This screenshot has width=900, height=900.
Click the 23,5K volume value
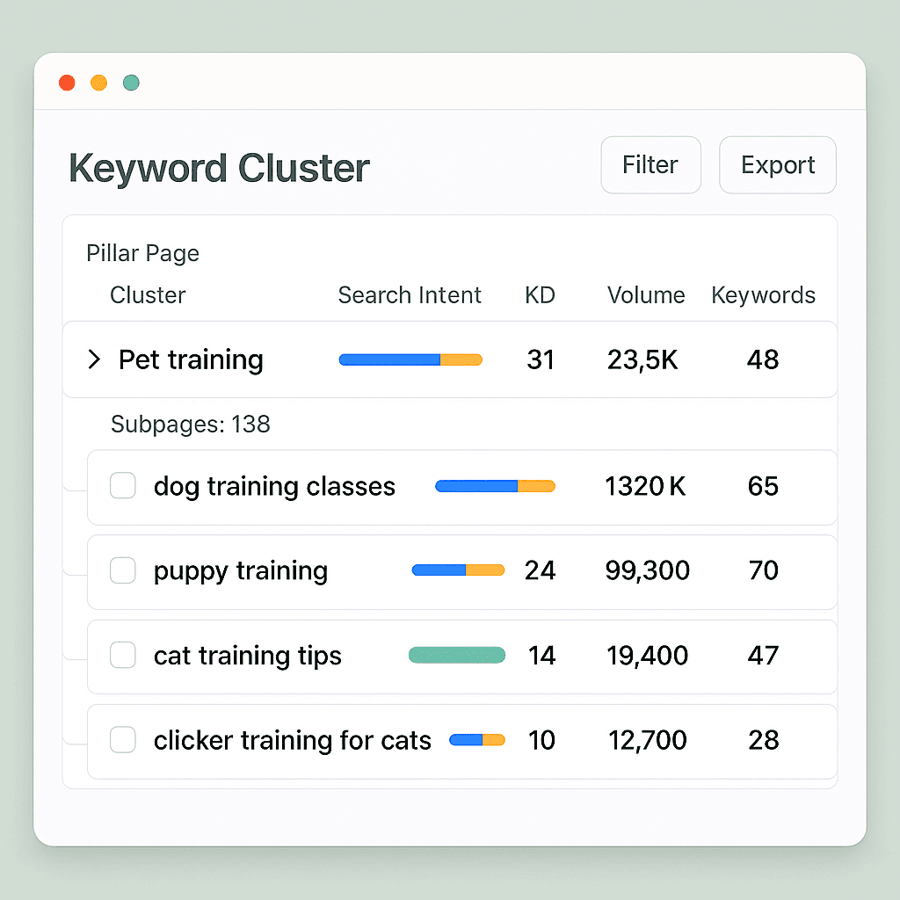coord(642,359)
